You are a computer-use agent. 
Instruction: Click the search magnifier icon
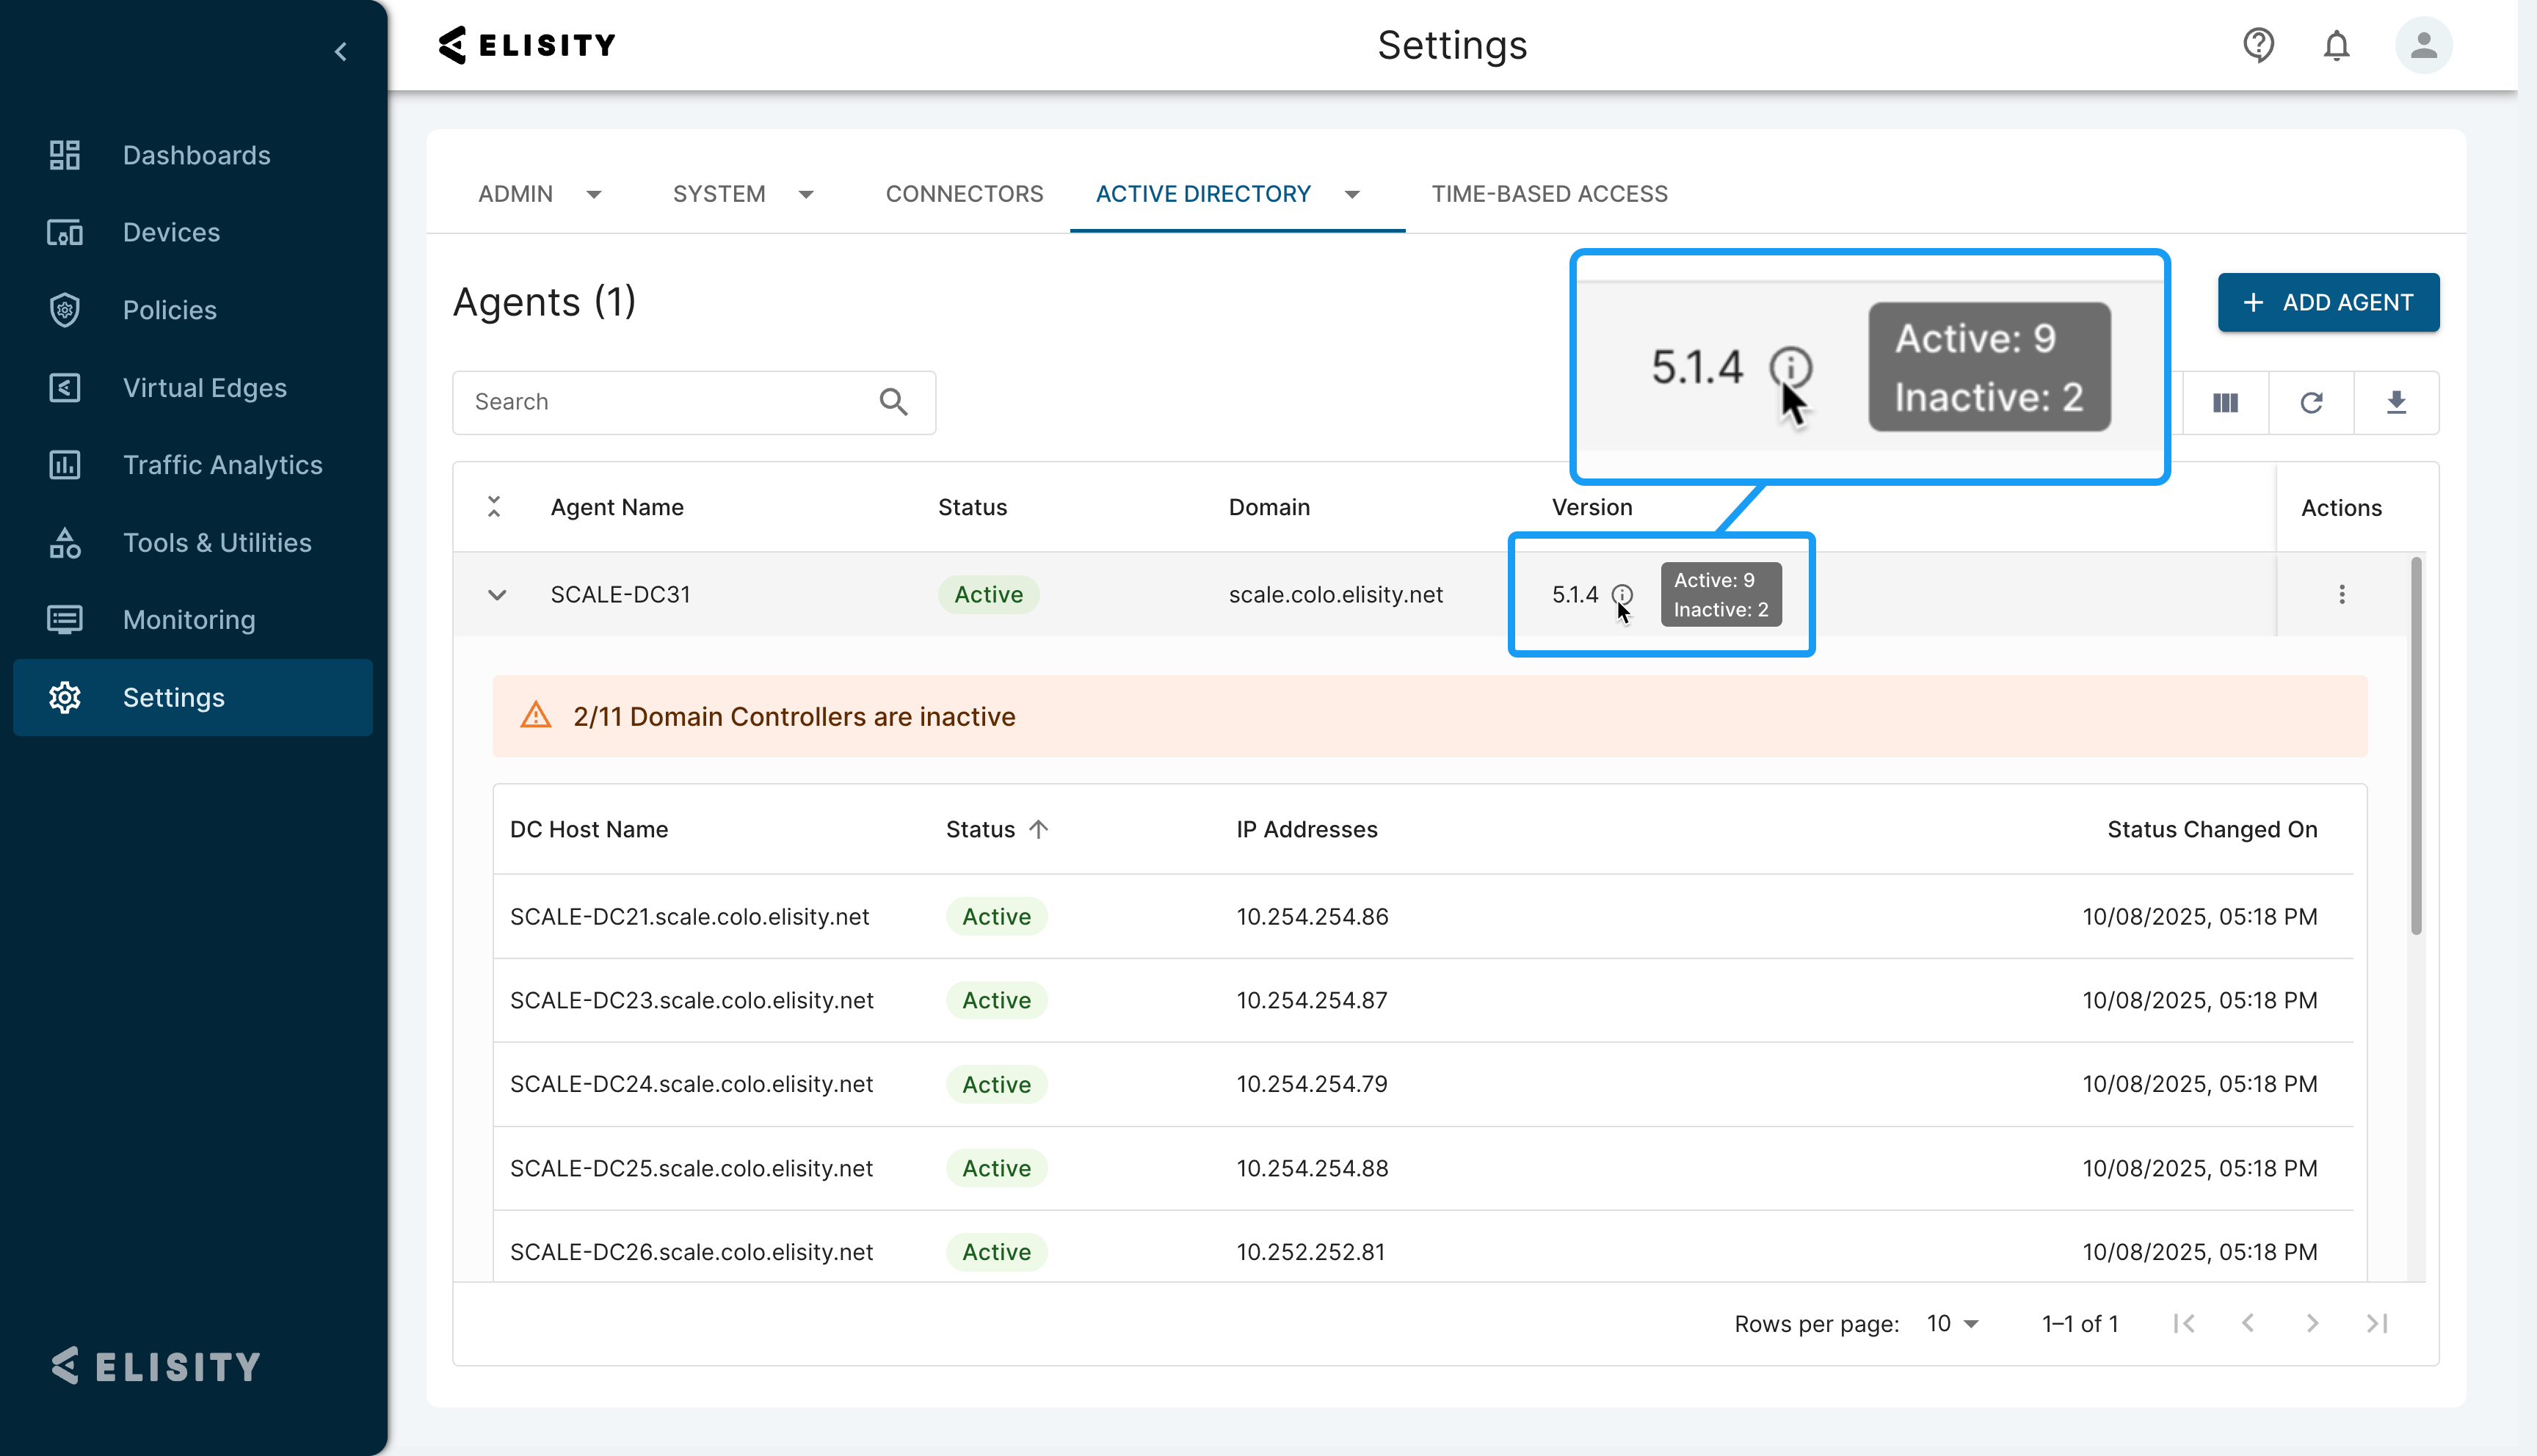coord(893,402)
